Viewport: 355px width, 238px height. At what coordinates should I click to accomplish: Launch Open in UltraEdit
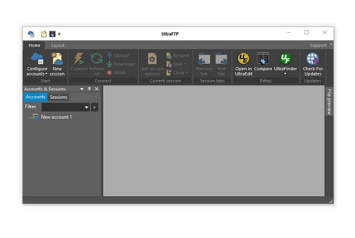pos(243,64)
